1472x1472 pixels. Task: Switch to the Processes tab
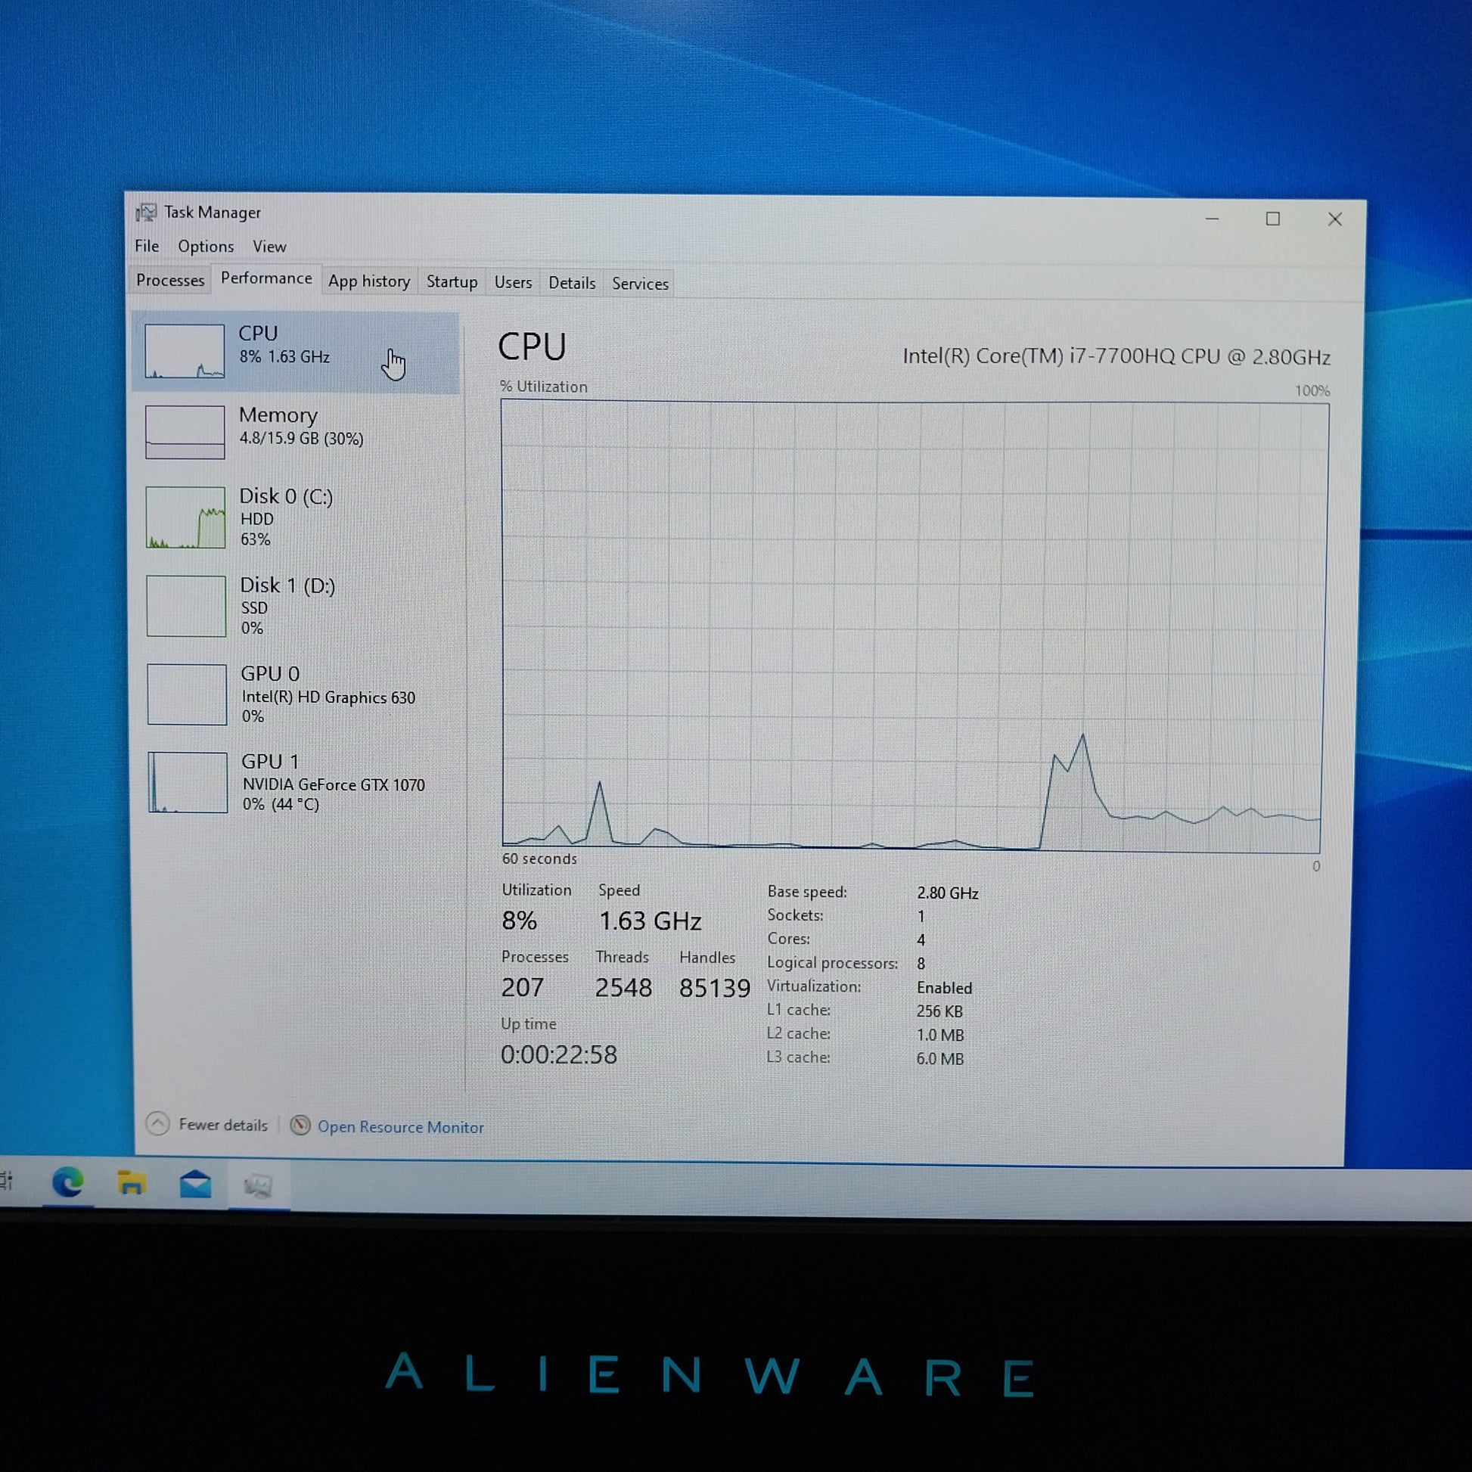tap(170, 281)
